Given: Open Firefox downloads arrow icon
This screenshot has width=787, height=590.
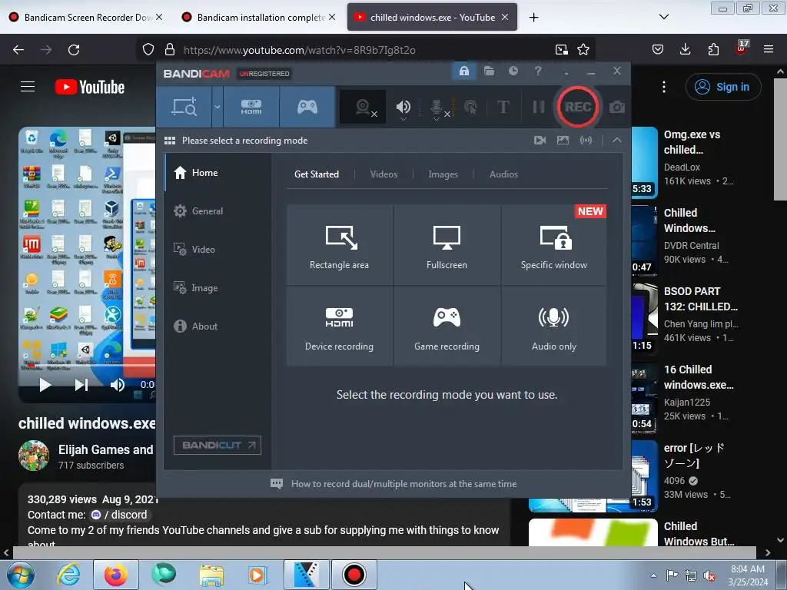Looking at the screenshot, I should [x=685, y=49].
